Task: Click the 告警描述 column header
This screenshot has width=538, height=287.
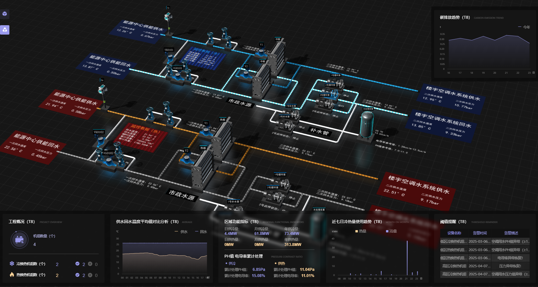Action: point(511,233)
